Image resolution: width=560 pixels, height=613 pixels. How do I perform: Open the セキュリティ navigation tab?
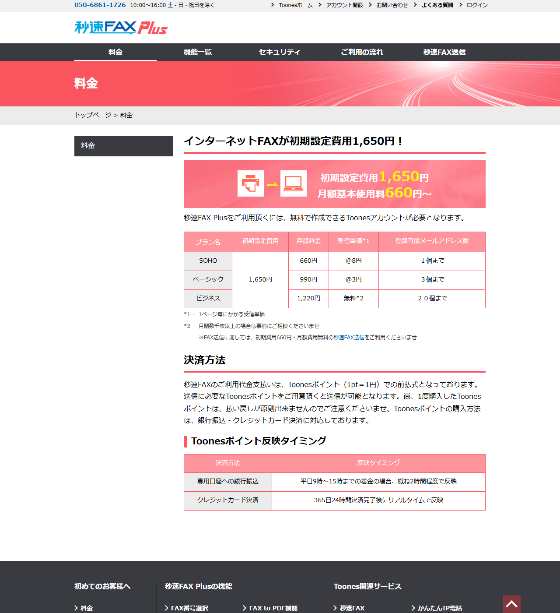[280, 52]
